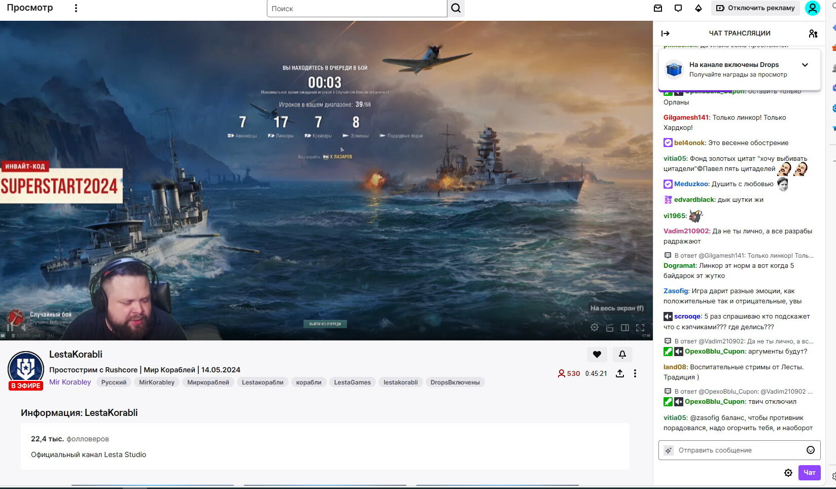The width and height of the screenshot is (836, 489).
Task: Open the inbox icon in the top bar
Action: [658, 8]
